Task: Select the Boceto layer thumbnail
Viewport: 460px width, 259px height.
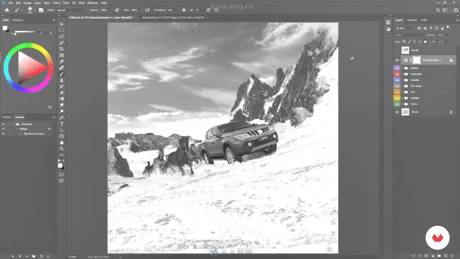Action: 405,50
